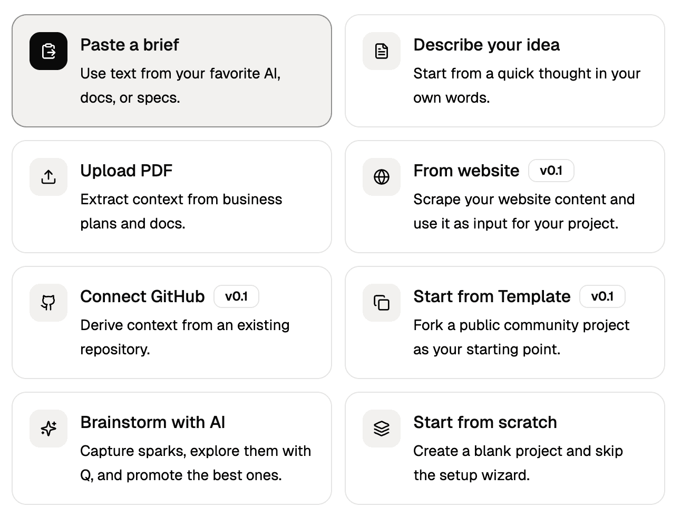Click the copy icon for Start from Template
The width and height of the screenshot is (681, 517).
[x=382, y=303]
